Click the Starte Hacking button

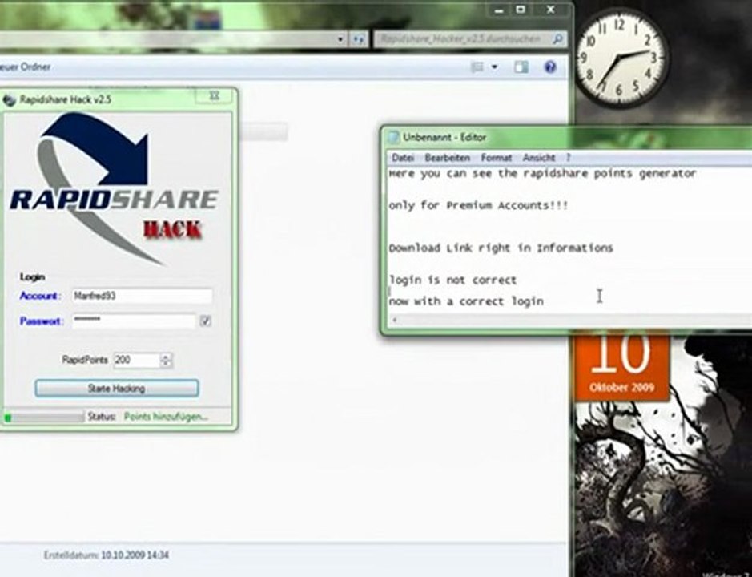[x=117, y=389]
